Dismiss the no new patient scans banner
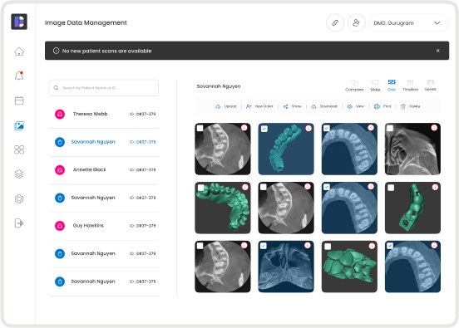This screenshot has height=328, width=459. tap(438, 51)
